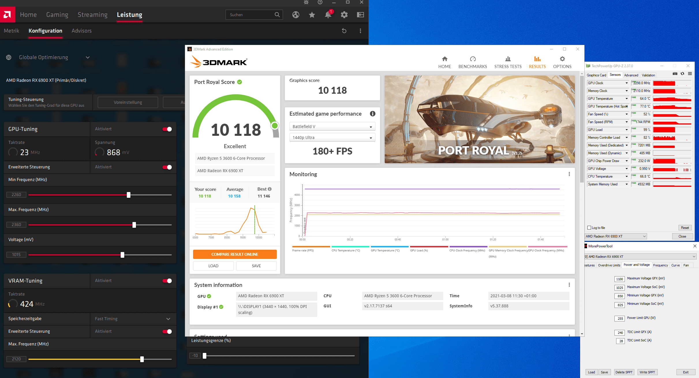Open the System information three-dot menu
This screenshot has height=378, width=699.
pyautogui.click(x=569, y=285)
